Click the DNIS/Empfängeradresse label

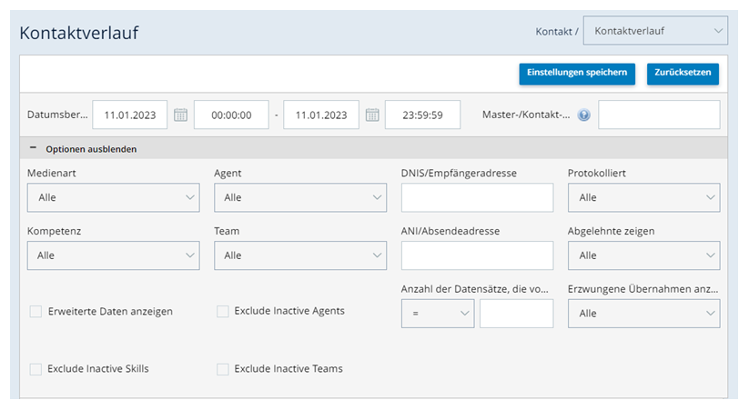pos(459,174)
